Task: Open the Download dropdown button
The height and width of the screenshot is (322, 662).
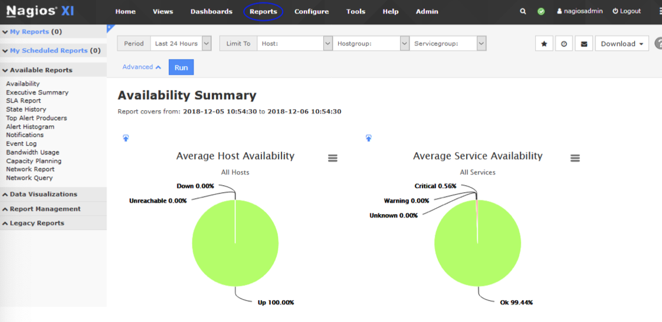Action: [622, 44]
